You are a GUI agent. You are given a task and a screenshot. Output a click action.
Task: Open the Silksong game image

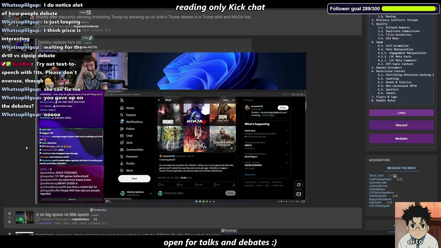click(x=196, y=138)
